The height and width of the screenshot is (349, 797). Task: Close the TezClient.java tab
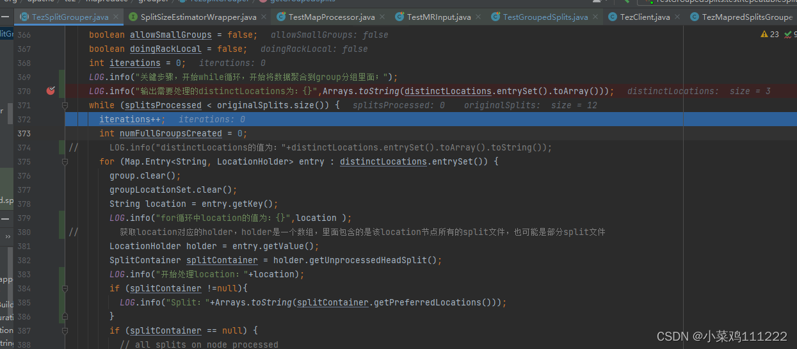[677, 17]
